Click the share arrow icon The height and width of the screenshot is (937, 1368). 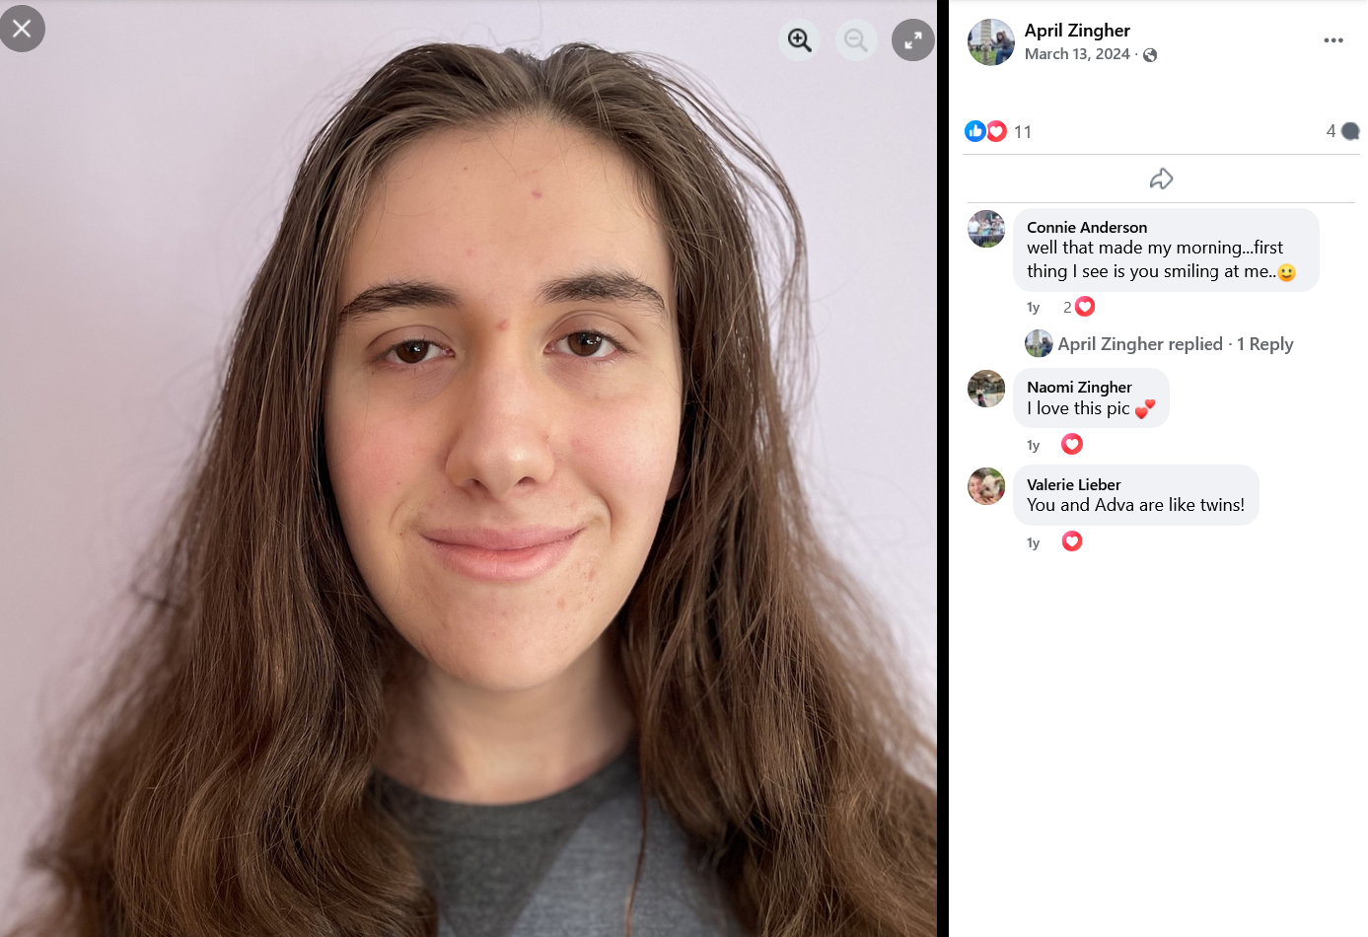[x=1162, y=179]
